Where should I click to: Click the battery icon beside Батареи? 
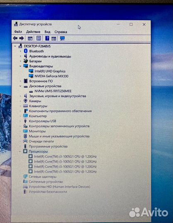pyautogui.click(x=26, y=61)
